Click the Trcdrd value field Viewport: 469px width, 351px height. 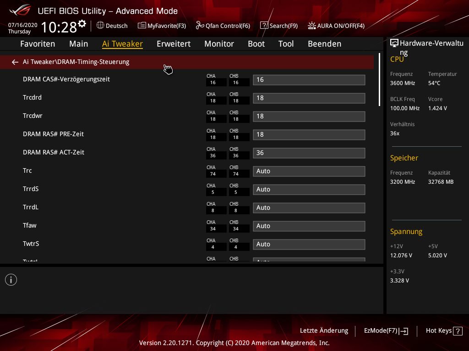coord(309,98)
